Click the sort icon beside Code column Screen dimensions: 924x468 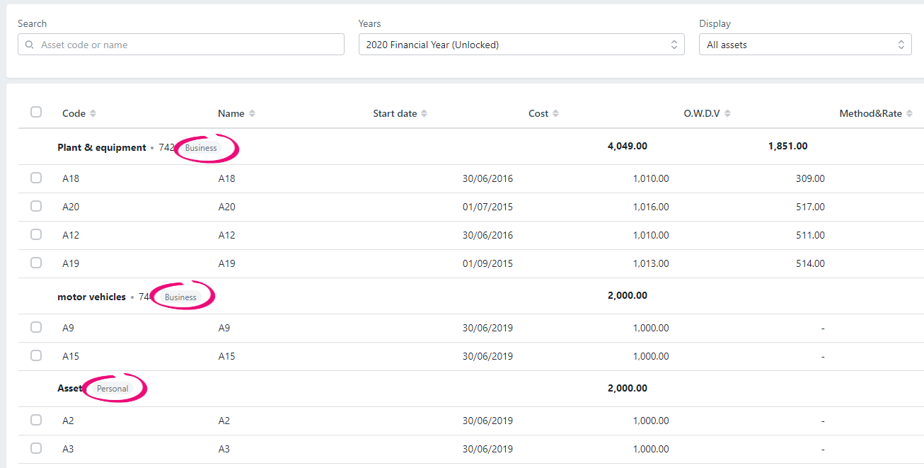[93, 114]
